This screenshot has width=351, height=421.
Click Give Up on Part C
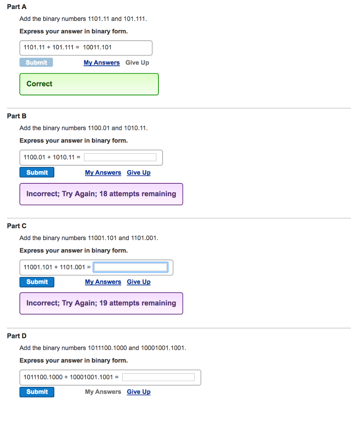138,282
